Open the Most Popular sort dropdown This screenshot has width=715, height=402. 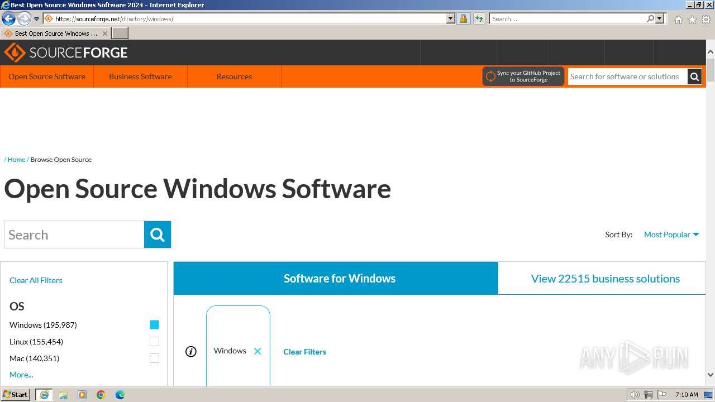[x=671, y=234]
